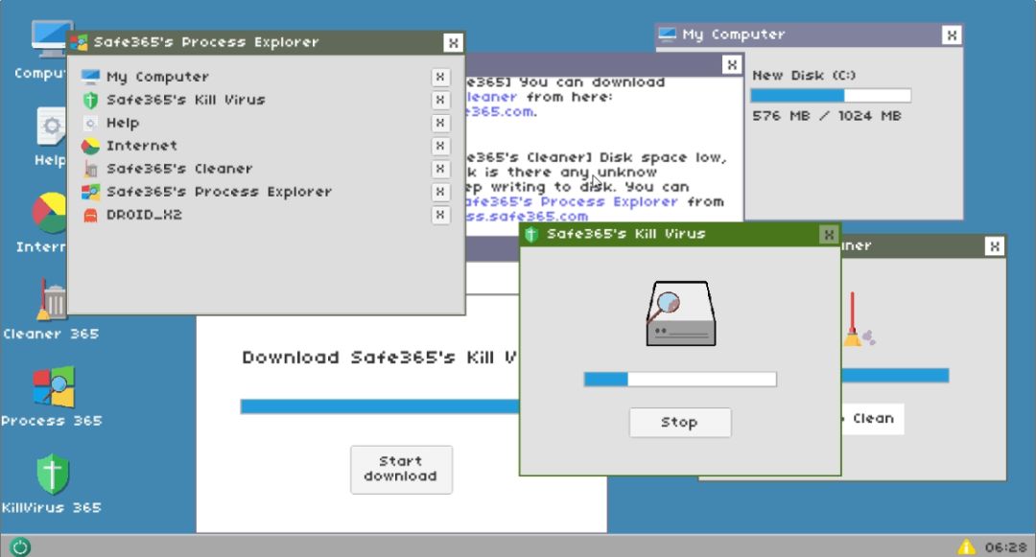
Task: Click the disk scan magnifier icon
Action: point(679,313)
